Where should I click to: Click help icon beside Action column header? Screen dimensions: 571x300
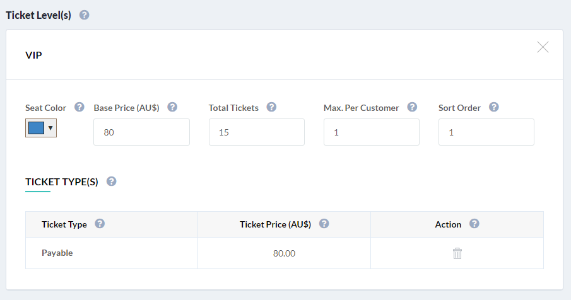click(x=474, y=224)
